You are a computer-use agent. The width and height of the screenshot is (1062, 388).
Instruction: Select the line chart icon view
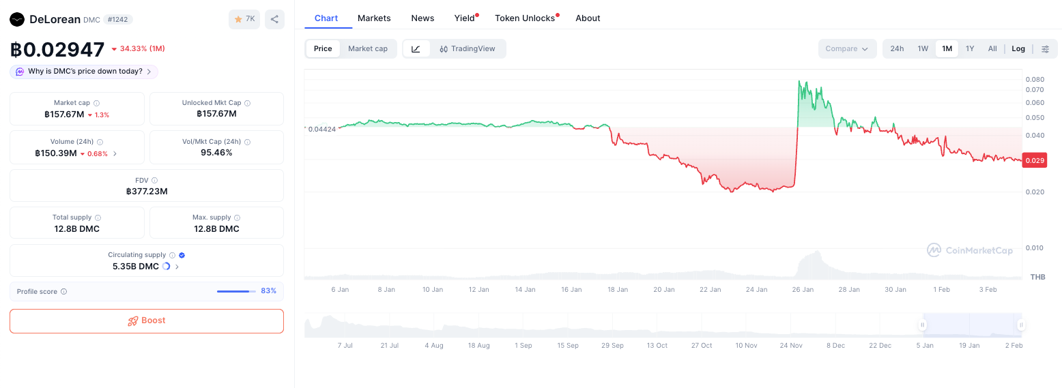416,48
